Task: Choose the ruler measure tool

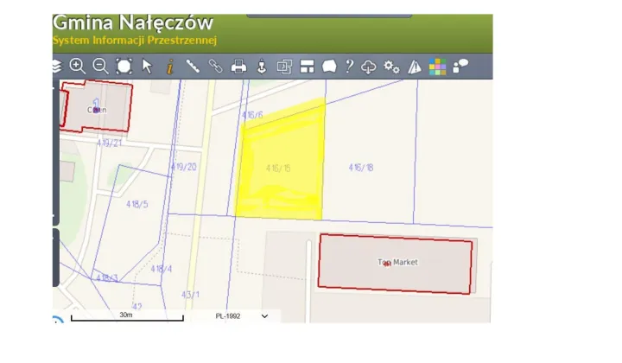Action: [x=193, y=67]
